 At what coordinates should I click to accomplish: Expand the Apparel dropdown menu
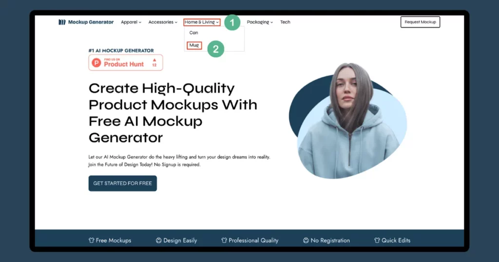(131, 22)
